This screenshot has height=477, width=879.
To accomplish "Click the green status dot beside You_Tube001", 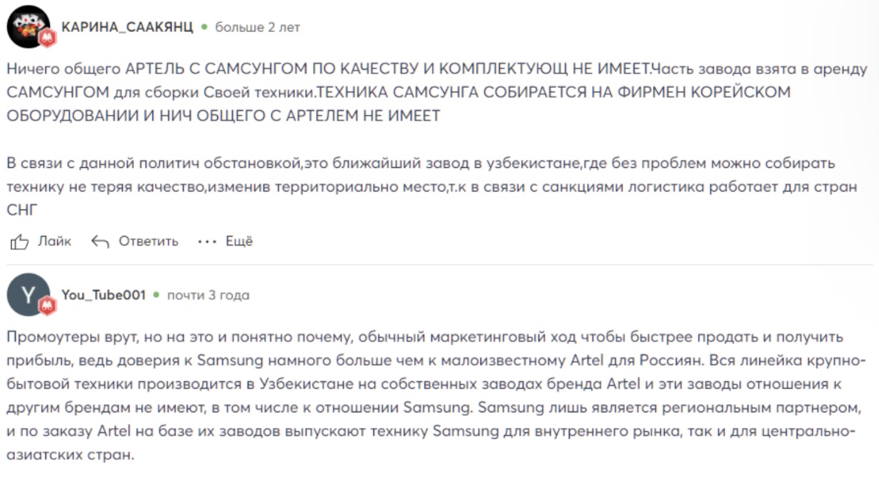I will 156,295.
